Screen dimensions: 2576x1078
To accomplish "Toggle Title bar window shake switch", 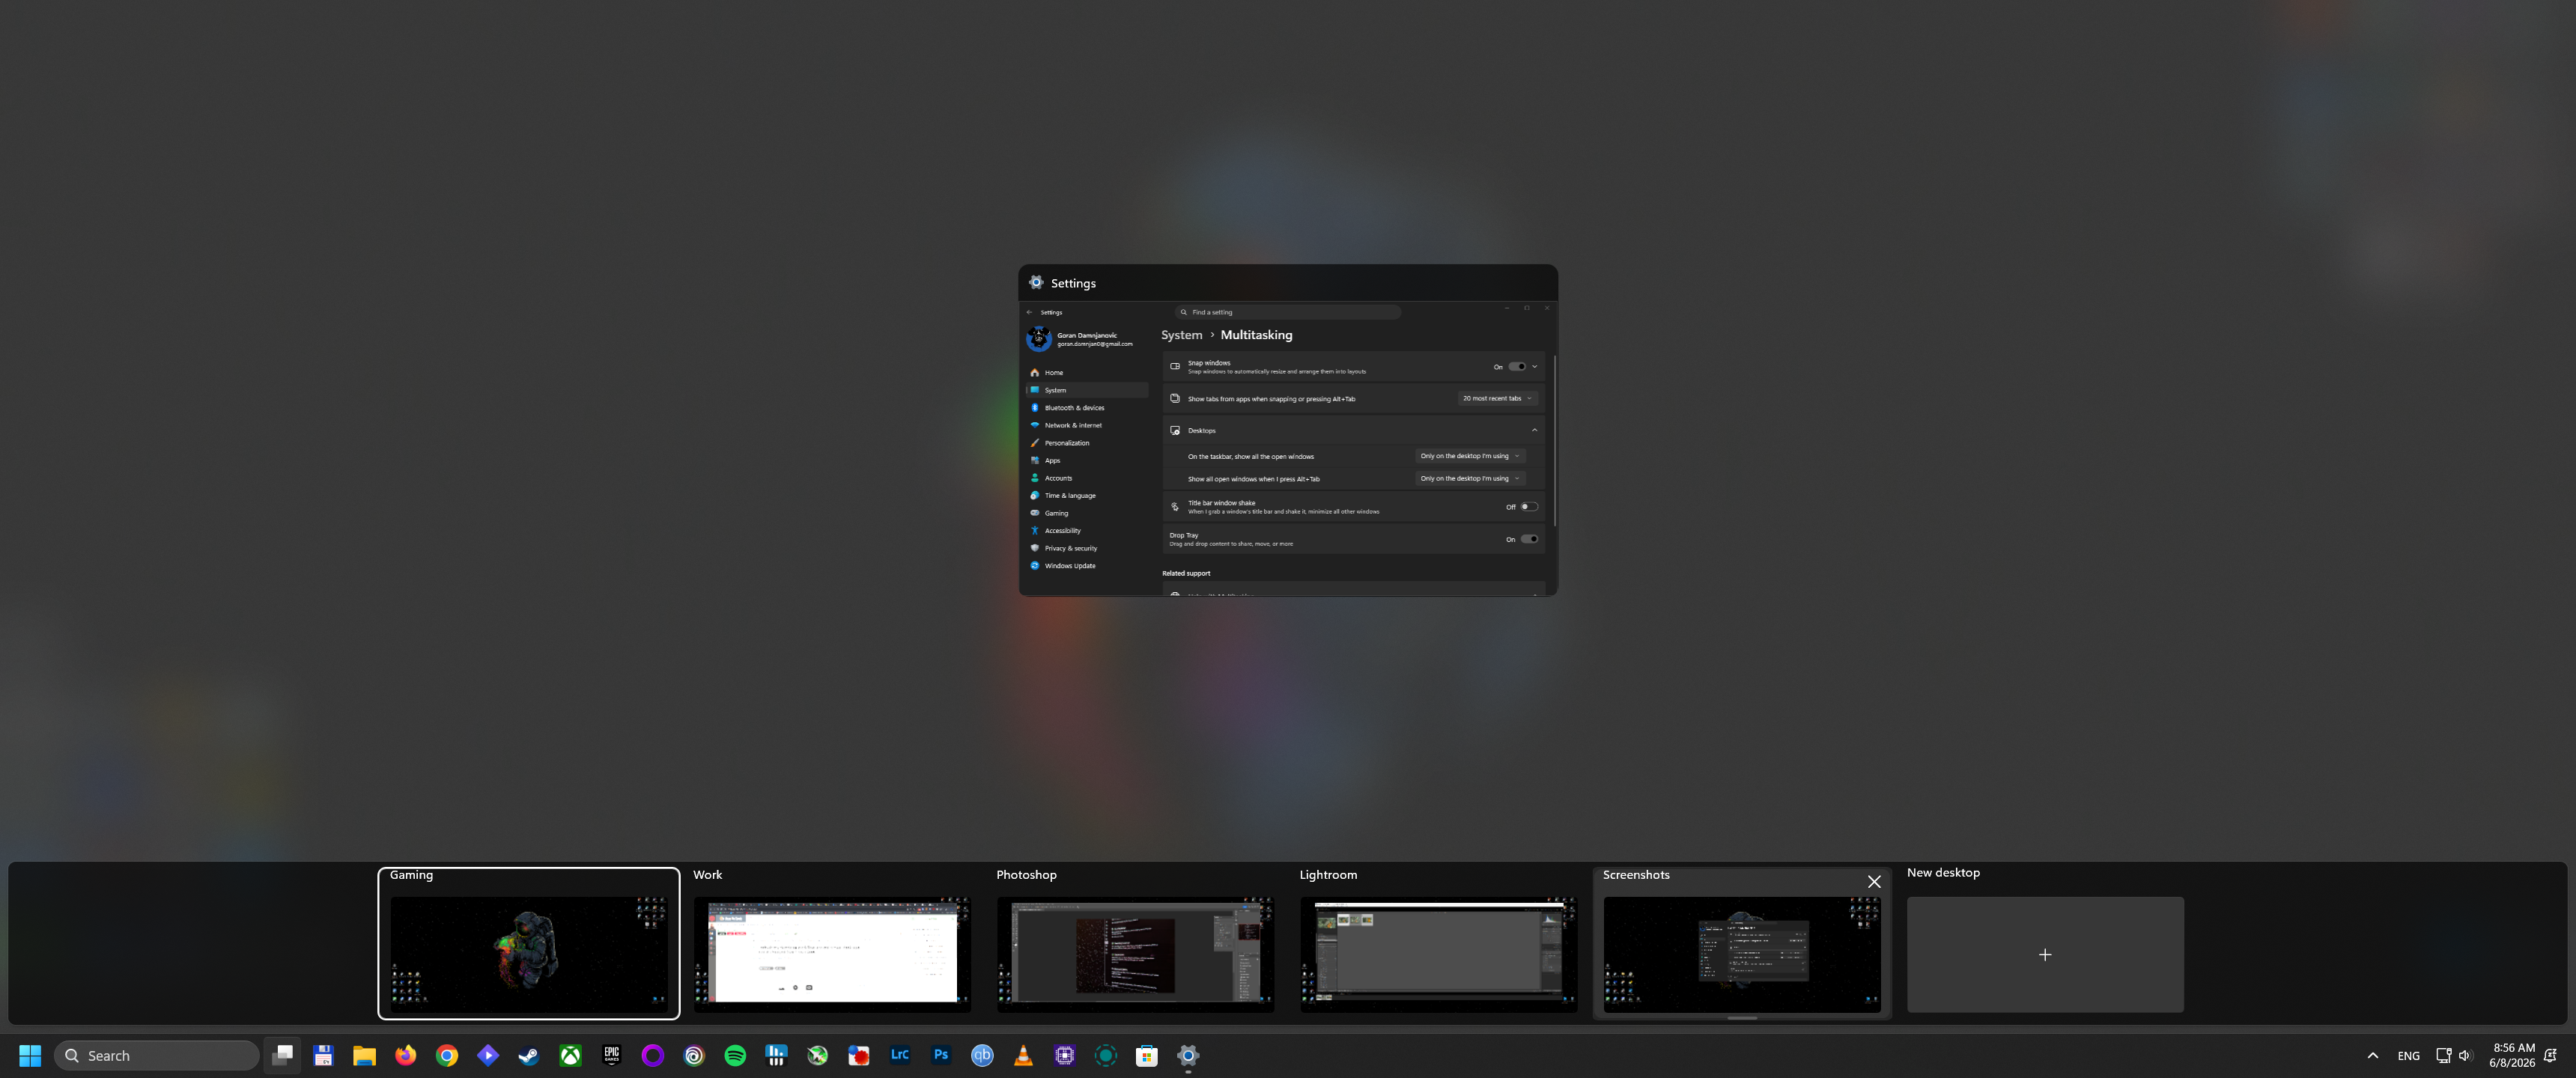I will click(x=1529, y=507).
